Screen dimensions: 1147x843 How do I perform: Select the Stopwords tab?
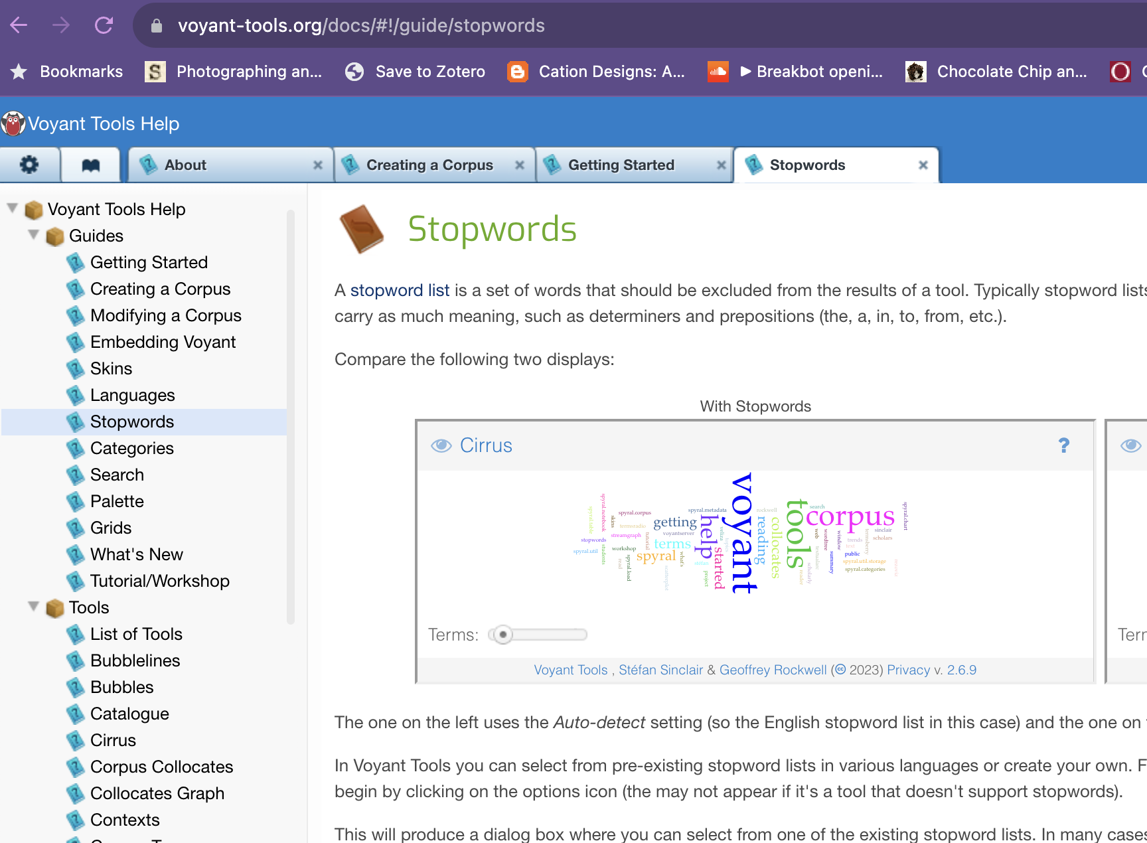click(x=836, y=165)
